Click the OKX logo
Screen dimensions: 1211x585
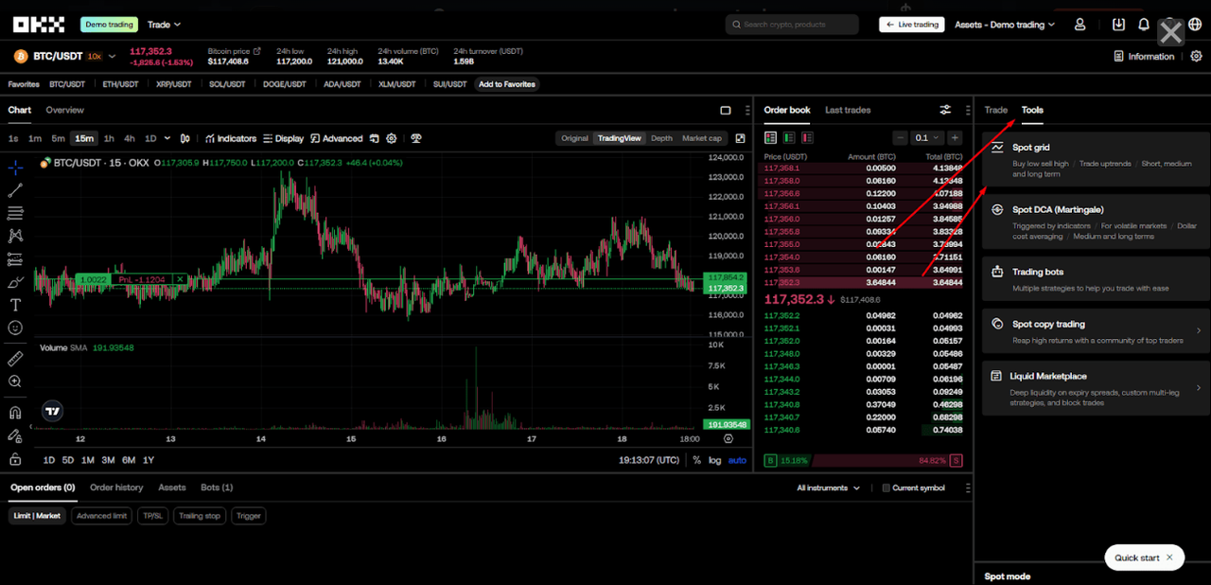tap(40, 25)
